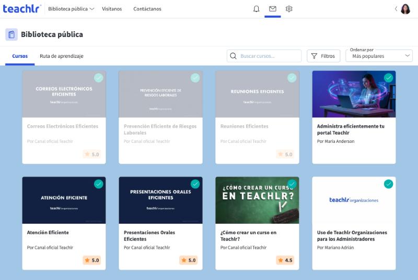
Task: Switch to the Cursos tab
Action: 20,56
